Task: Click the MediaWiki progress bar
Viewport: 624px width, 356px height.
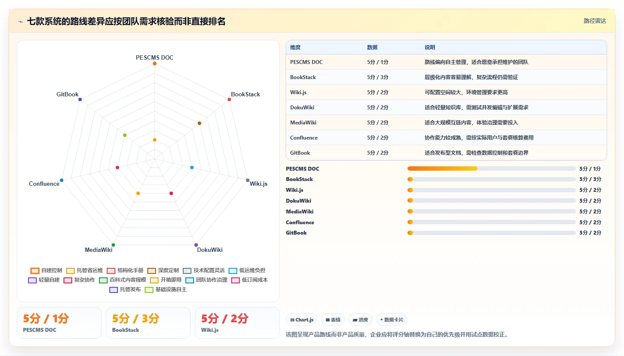Action: (x=491, y=211)
